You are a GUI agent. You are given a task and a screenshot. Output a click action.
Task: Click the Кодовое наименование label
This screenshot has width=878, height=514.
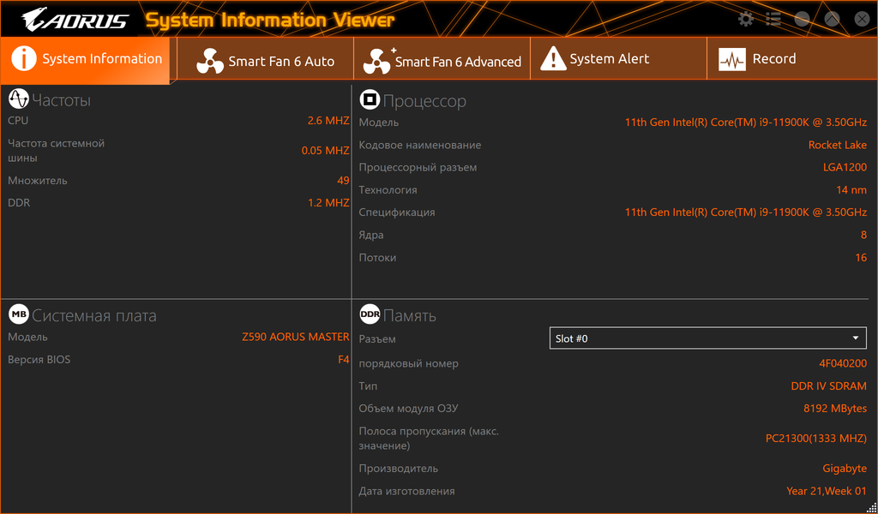[x=420, y=145]
